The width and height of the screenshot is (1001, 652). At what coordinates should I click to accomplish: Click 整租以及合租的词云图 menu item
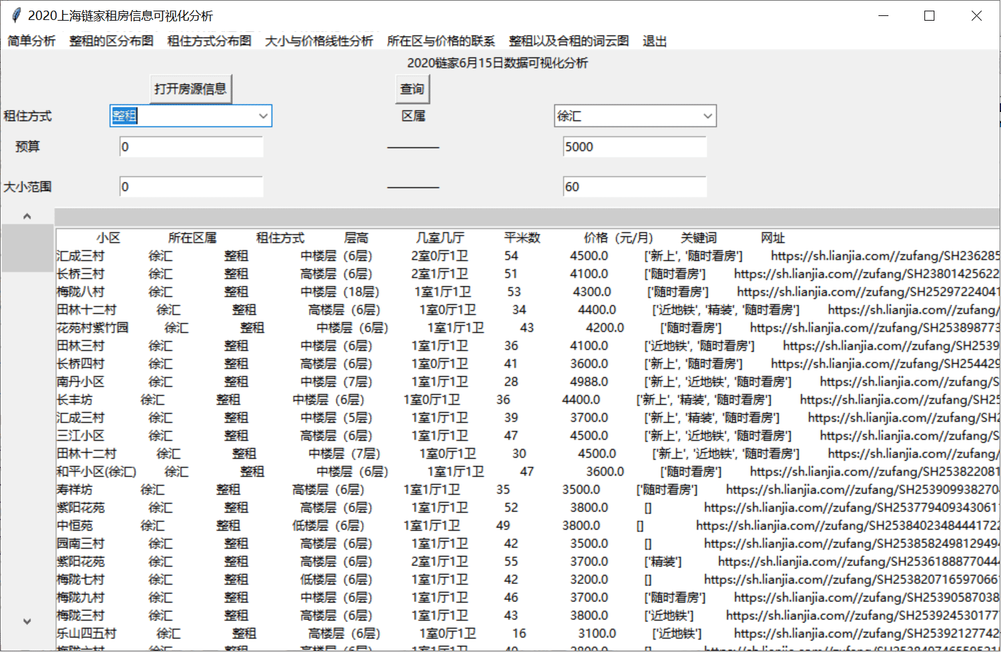click(569, 41)
